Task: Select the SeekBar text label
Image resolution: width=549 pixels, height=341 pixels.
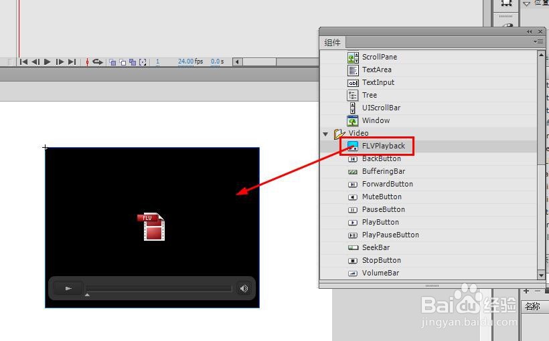Action: click(x=376, y=247)
